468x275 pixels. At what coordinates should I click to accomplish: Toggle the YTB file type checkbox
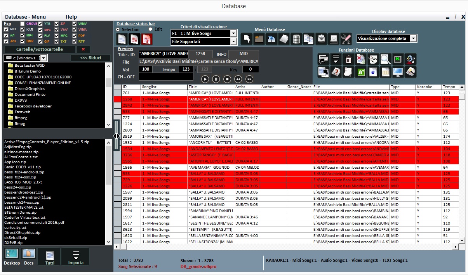coord(40,24)
